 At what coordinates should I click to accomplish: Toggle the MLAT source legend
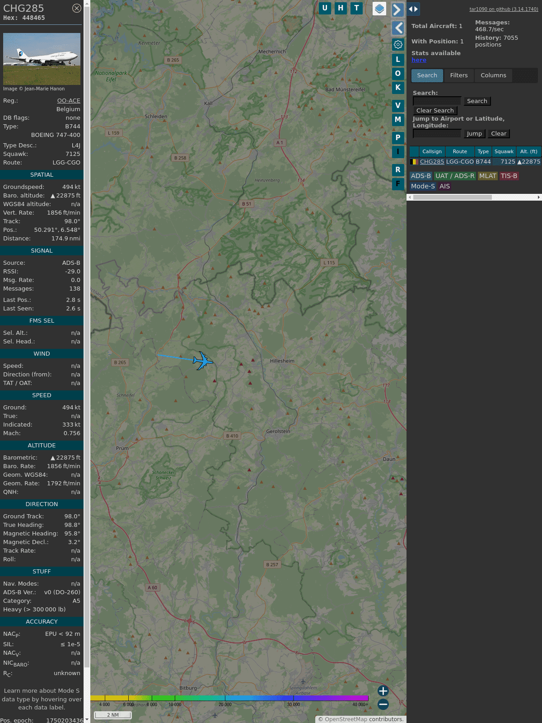coord(488,176)
